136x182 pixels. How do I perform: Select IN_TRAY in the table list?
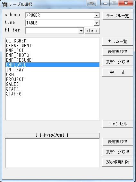pos(52,70)
